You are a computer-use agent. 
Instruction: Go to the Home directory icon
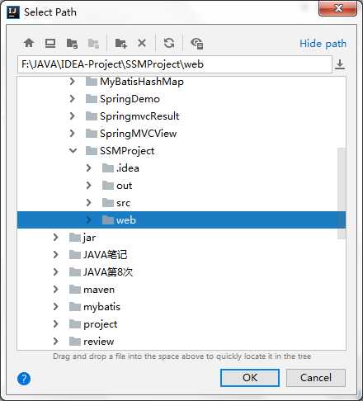click(29, 43)
